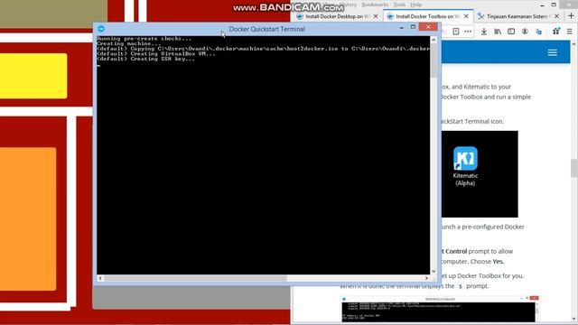This screenshot has height=325, width=578.
Task: Click Firefox page scrollbar down arrow
Action: point(574,319)
